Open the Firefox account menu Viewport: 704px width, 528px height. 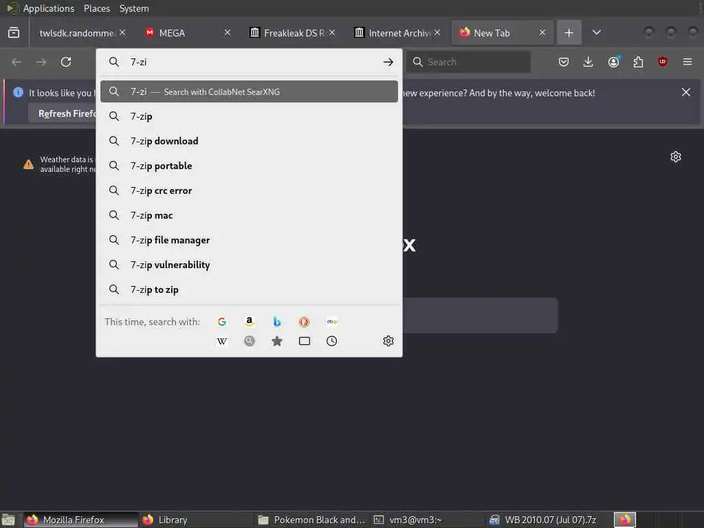(614, 62)
